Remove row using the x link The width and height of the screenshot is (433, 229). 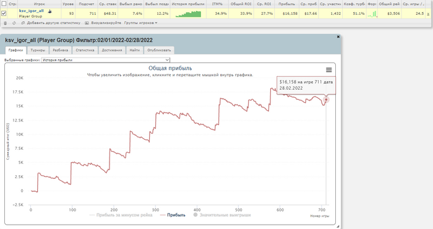click(x=428, y=14)
